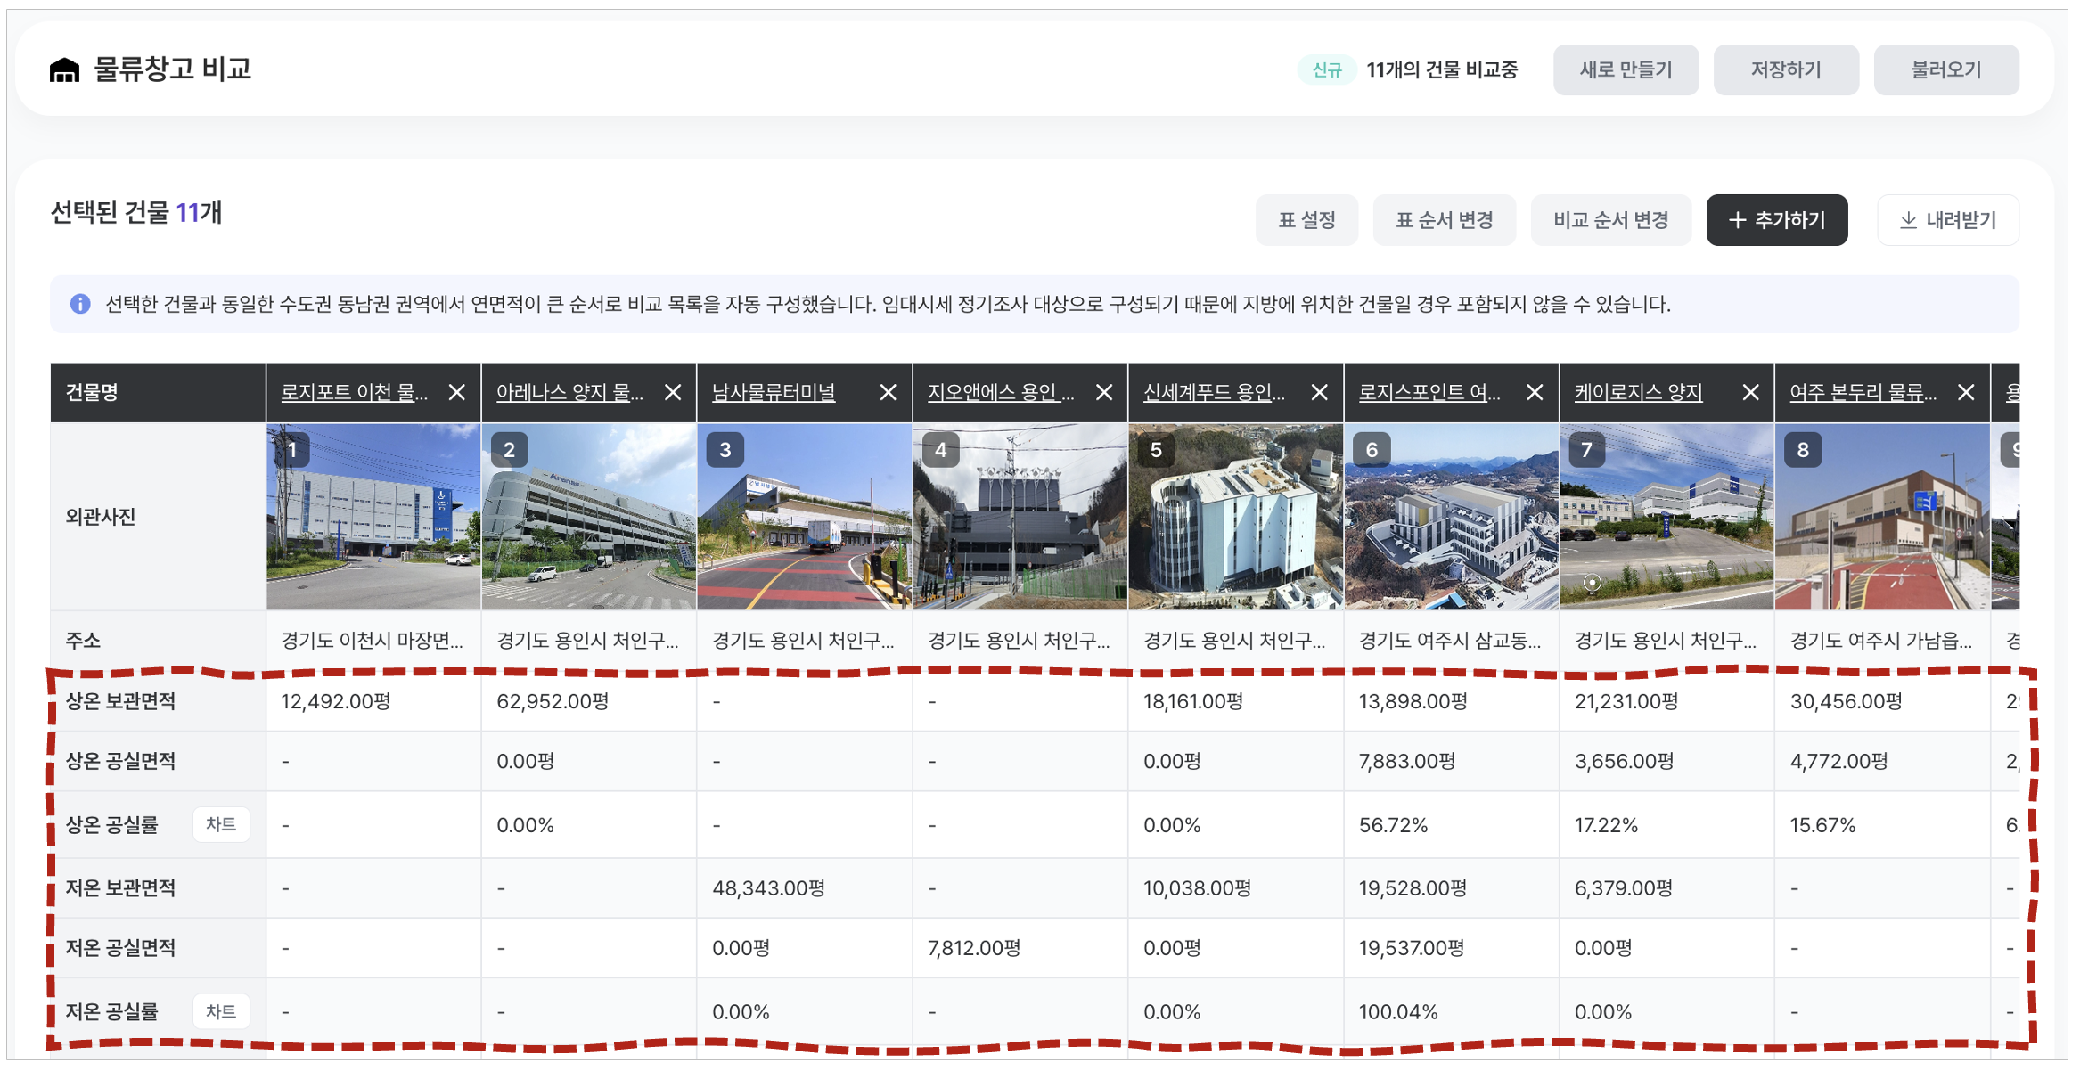Screen dimensions: 2080x1071
Task: Open chart for 저온 공실률 row
Action: pyautogui.click(x=220, y=1012)
